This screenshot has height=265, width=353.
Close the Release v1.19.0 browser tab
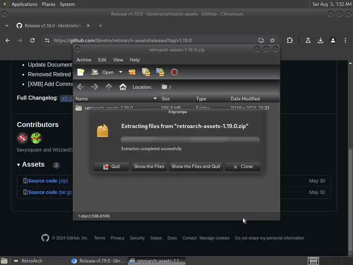pyautogui.click(x=88, y=26)
